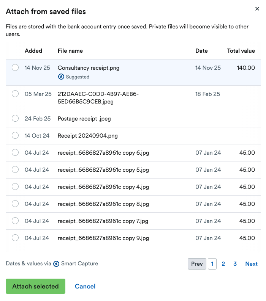The image size is (266, 301).
Task: Select radio for receipt copy 9.jpg
Action: pyautogui.click(x=15, y=238)
